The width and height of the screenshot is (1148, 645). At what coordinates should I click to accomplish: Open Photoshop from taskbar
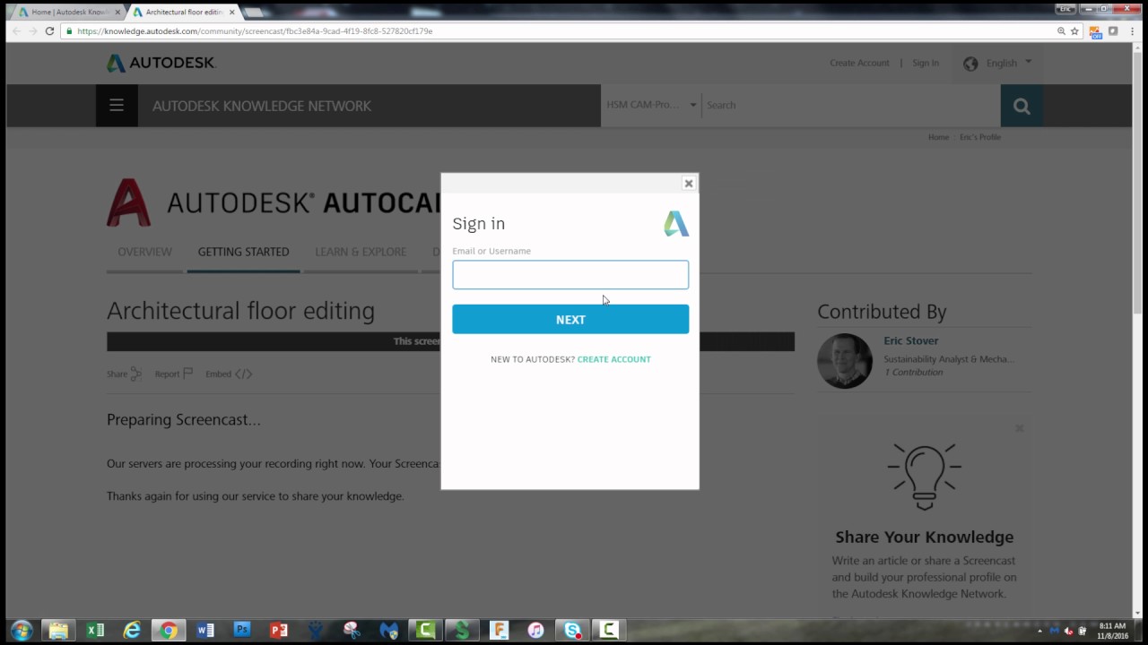click(242, 630)
